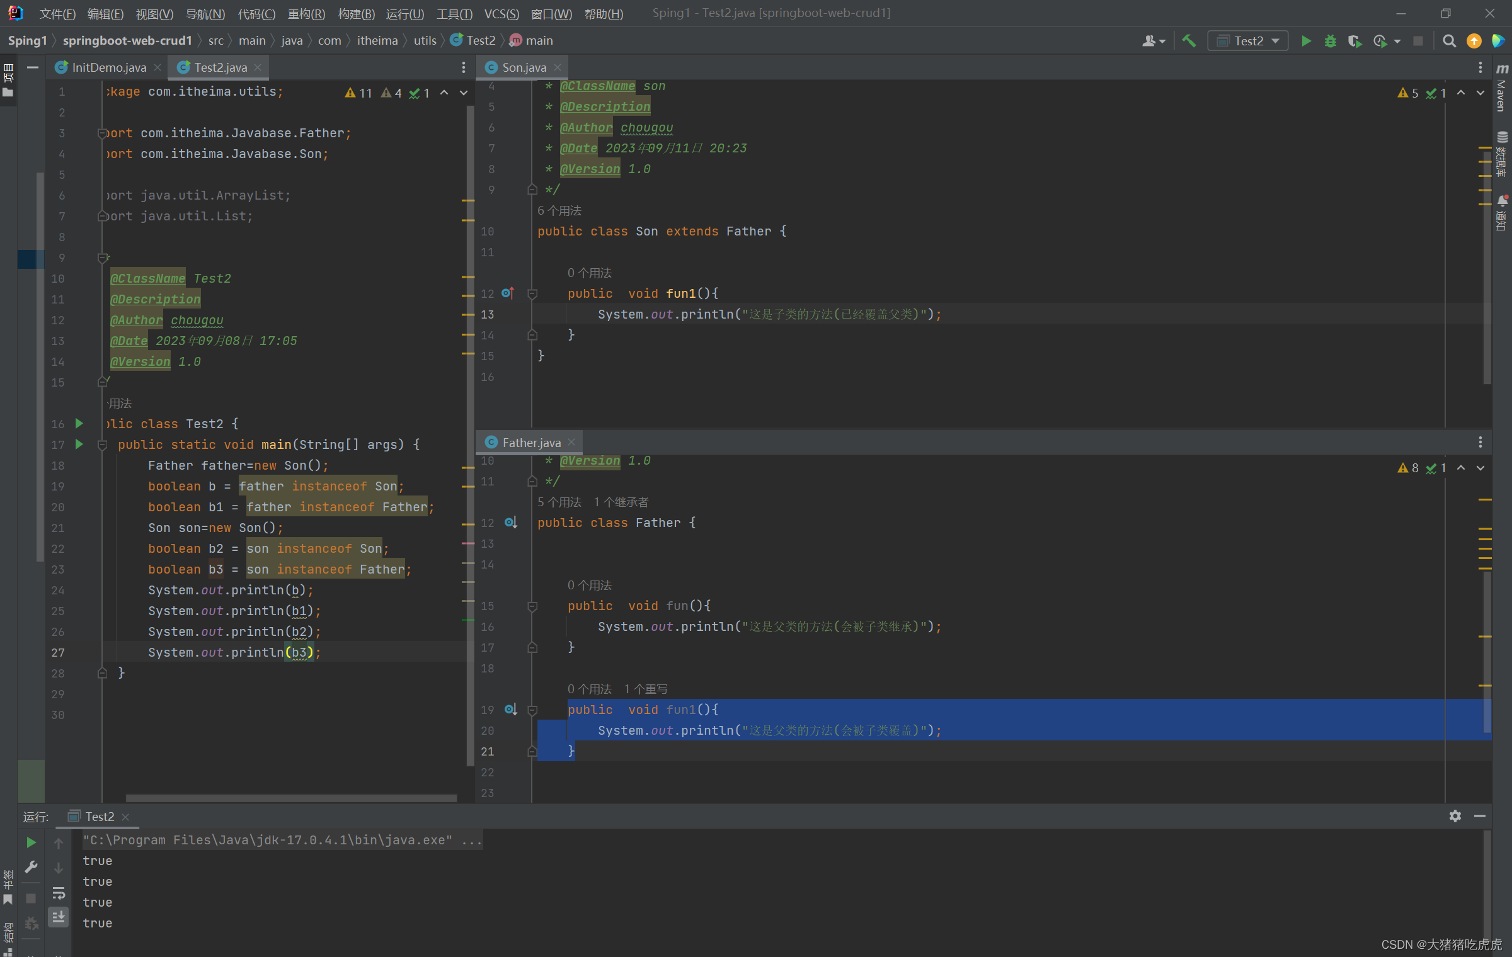1512x957 pixels.
Task: Click overriding method gutter icon in Son.java line 12
Action: pos(508,293)
